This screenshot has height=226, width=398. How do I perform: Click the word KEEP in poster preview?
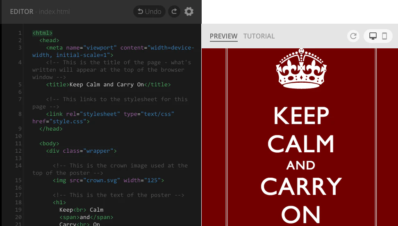tap(301, 116)
